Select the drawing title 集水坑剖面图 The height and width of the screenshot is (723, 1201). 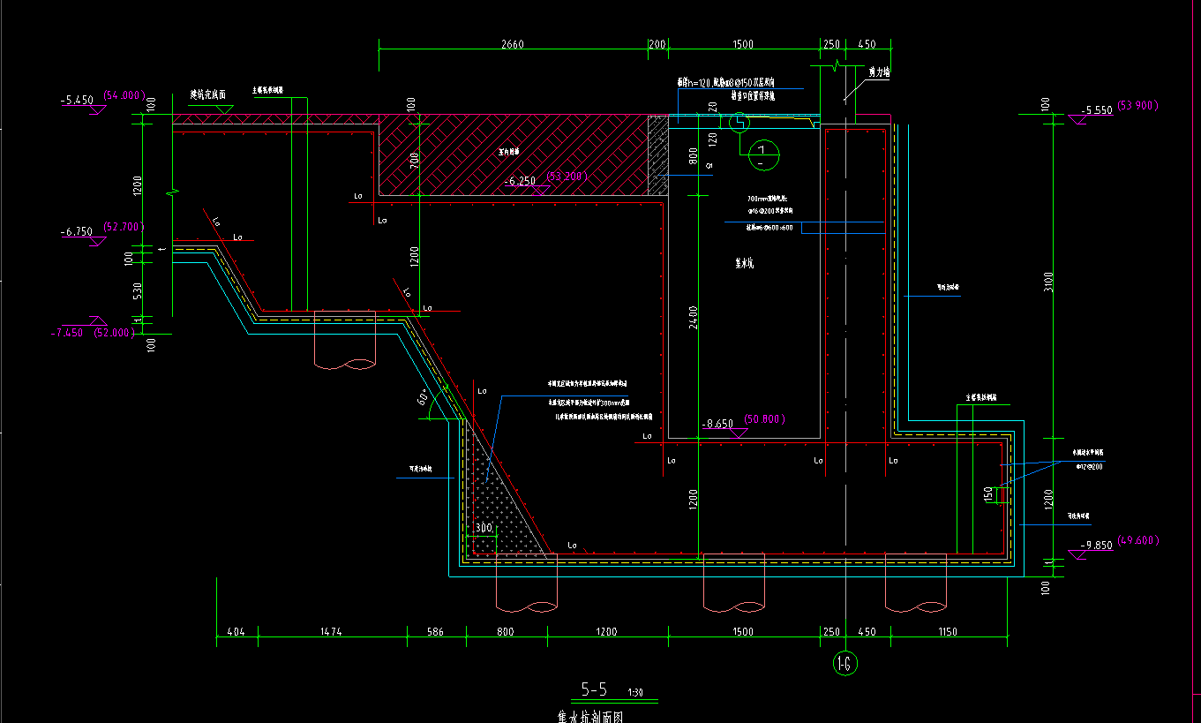pos(590,716)
